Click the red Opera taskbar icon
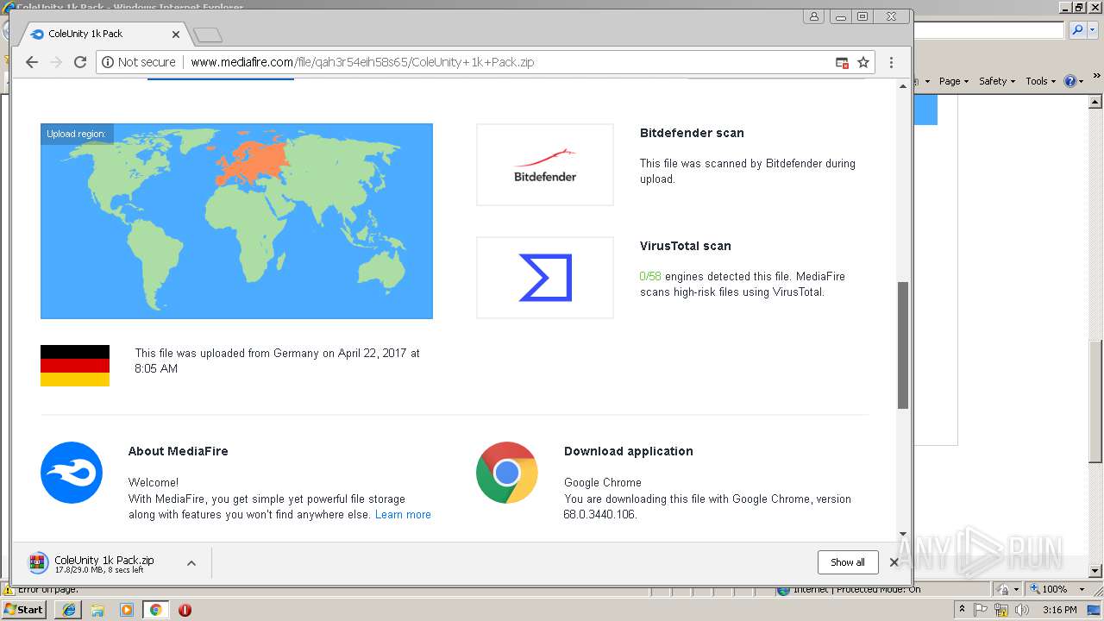Screen dimensions: 1104x621 tap(185, 610)
